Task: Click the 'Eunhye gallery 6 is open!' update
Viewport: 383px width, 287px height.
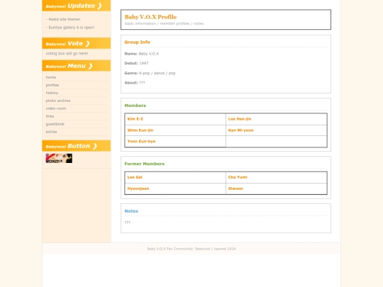Action: click(70, 28)
